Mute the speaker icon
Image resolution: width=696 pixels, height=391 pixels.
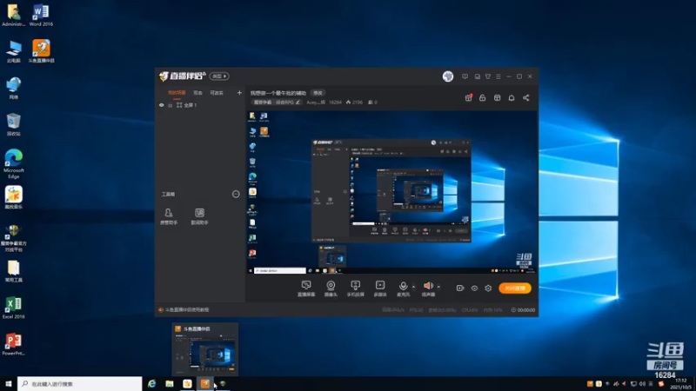click(x=428, y=286)
